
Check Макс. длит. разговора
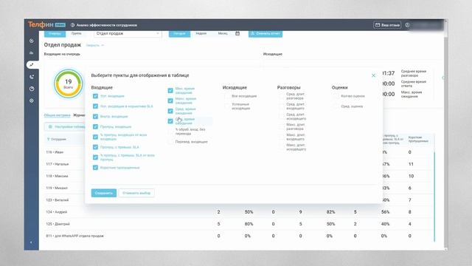[282, 126]
